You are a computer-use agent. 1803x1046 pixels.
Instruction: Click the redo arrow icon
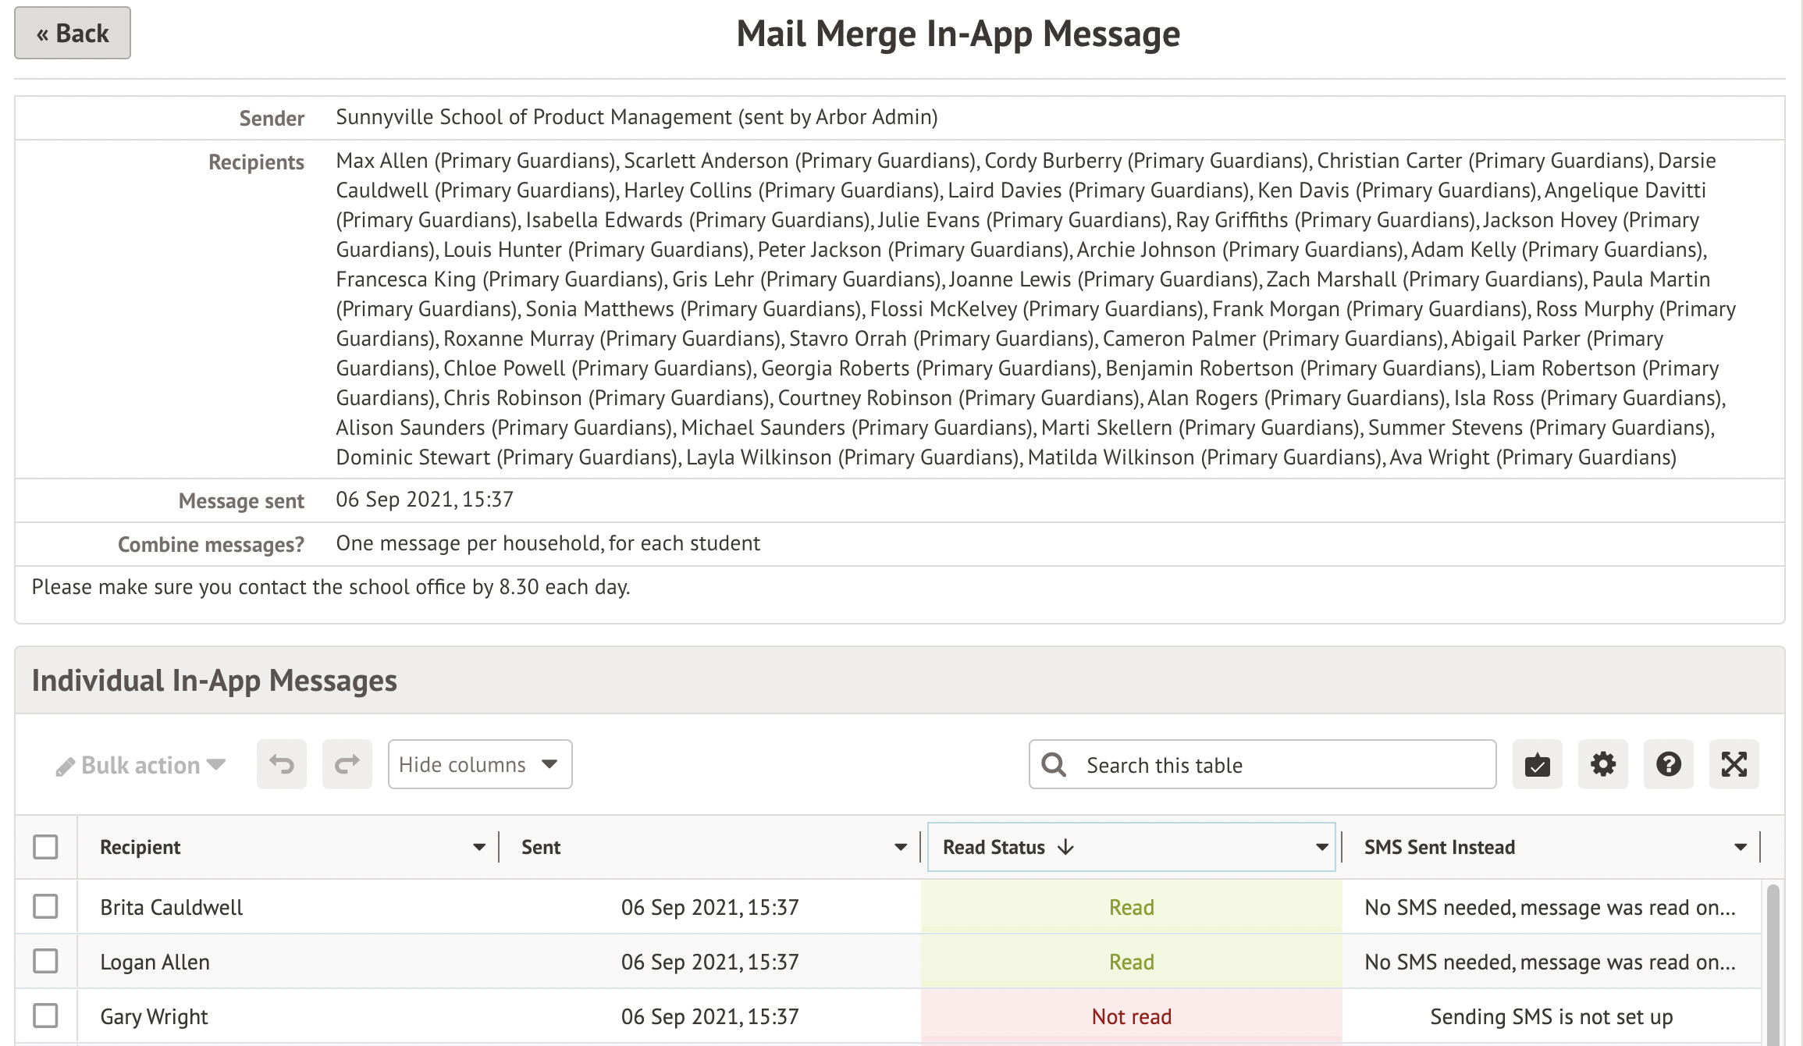coord(347,764)
